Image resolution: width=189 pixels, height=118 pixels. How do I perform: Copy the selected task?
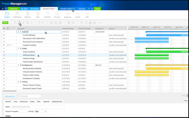[56, 23]
